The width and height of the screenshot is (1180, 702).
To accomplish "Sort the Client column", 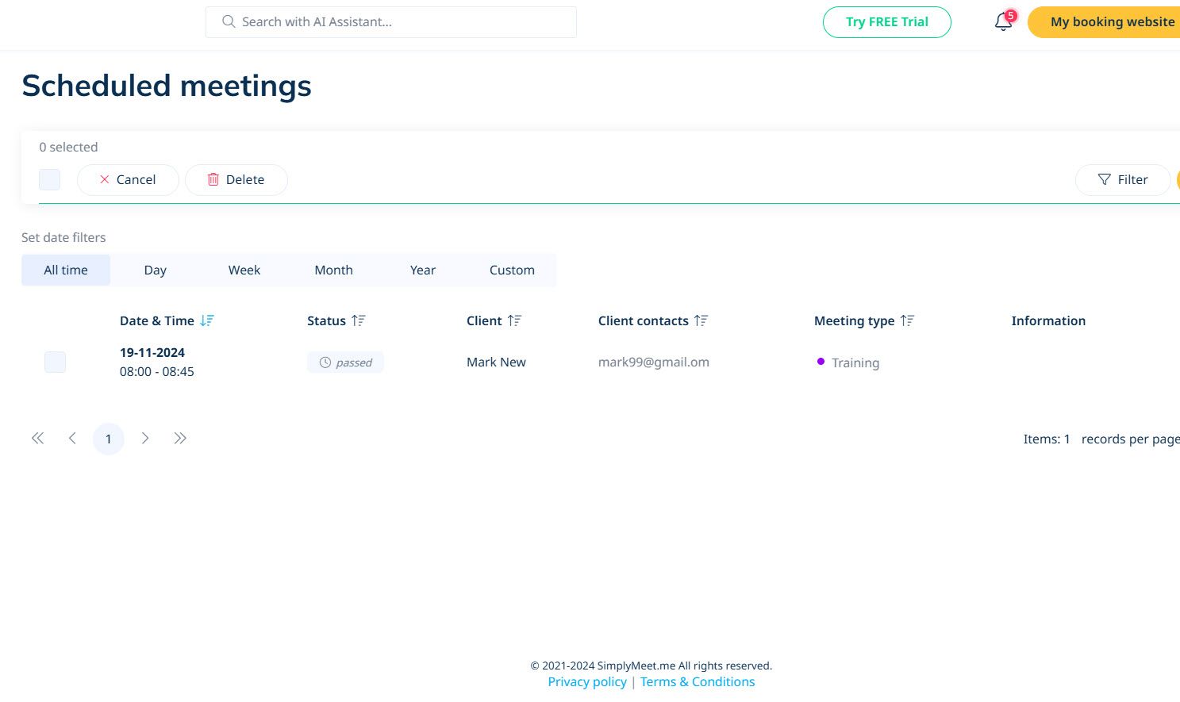I will [x=514, y=320].
